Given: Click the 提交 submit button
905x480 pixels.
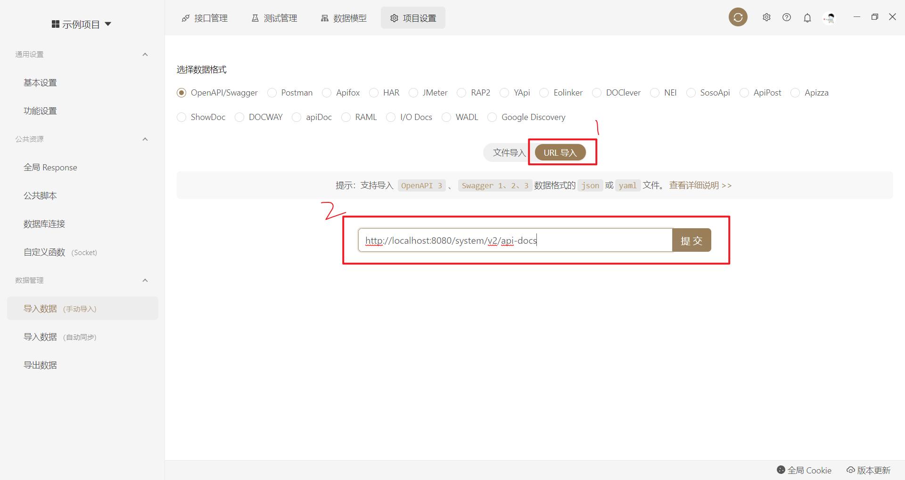Looking at the screenshot, I should click(x=691, y=240).
